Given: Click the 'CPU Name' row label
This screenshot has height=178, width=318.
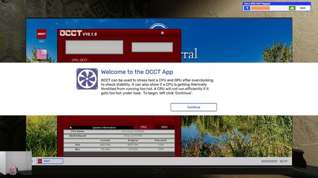Looking at the screenshot, I should [x=78, y=132].
